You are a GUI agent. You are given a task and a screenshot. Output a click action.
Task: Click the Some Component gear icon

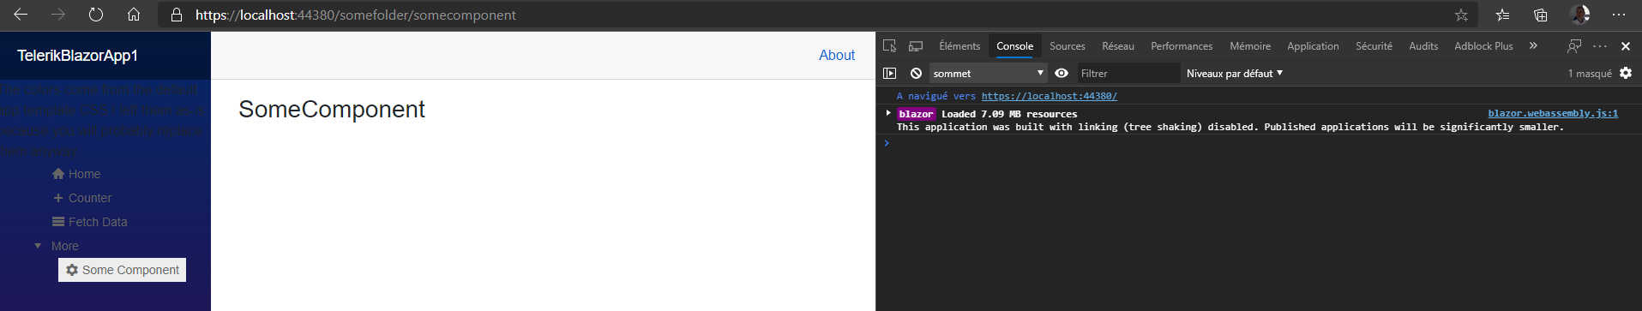pos(72,270)
